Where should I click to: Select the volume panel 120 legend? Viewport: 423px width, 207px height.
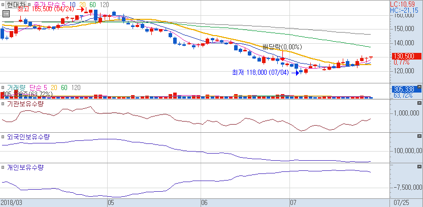pos(76,87)
